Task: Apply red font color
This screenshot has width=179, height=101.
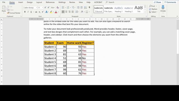Action: coord(56,12)
